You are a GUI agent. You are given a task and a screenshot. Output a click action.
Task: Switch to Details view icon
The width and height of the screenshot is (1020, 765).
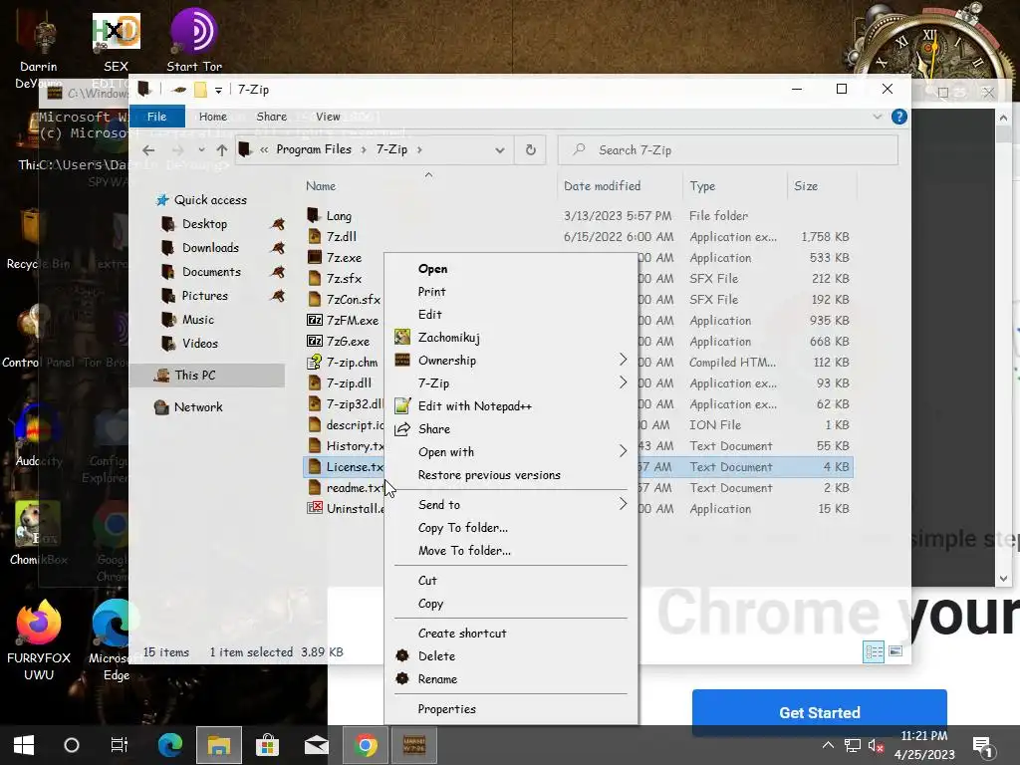(x=873, y=651)
